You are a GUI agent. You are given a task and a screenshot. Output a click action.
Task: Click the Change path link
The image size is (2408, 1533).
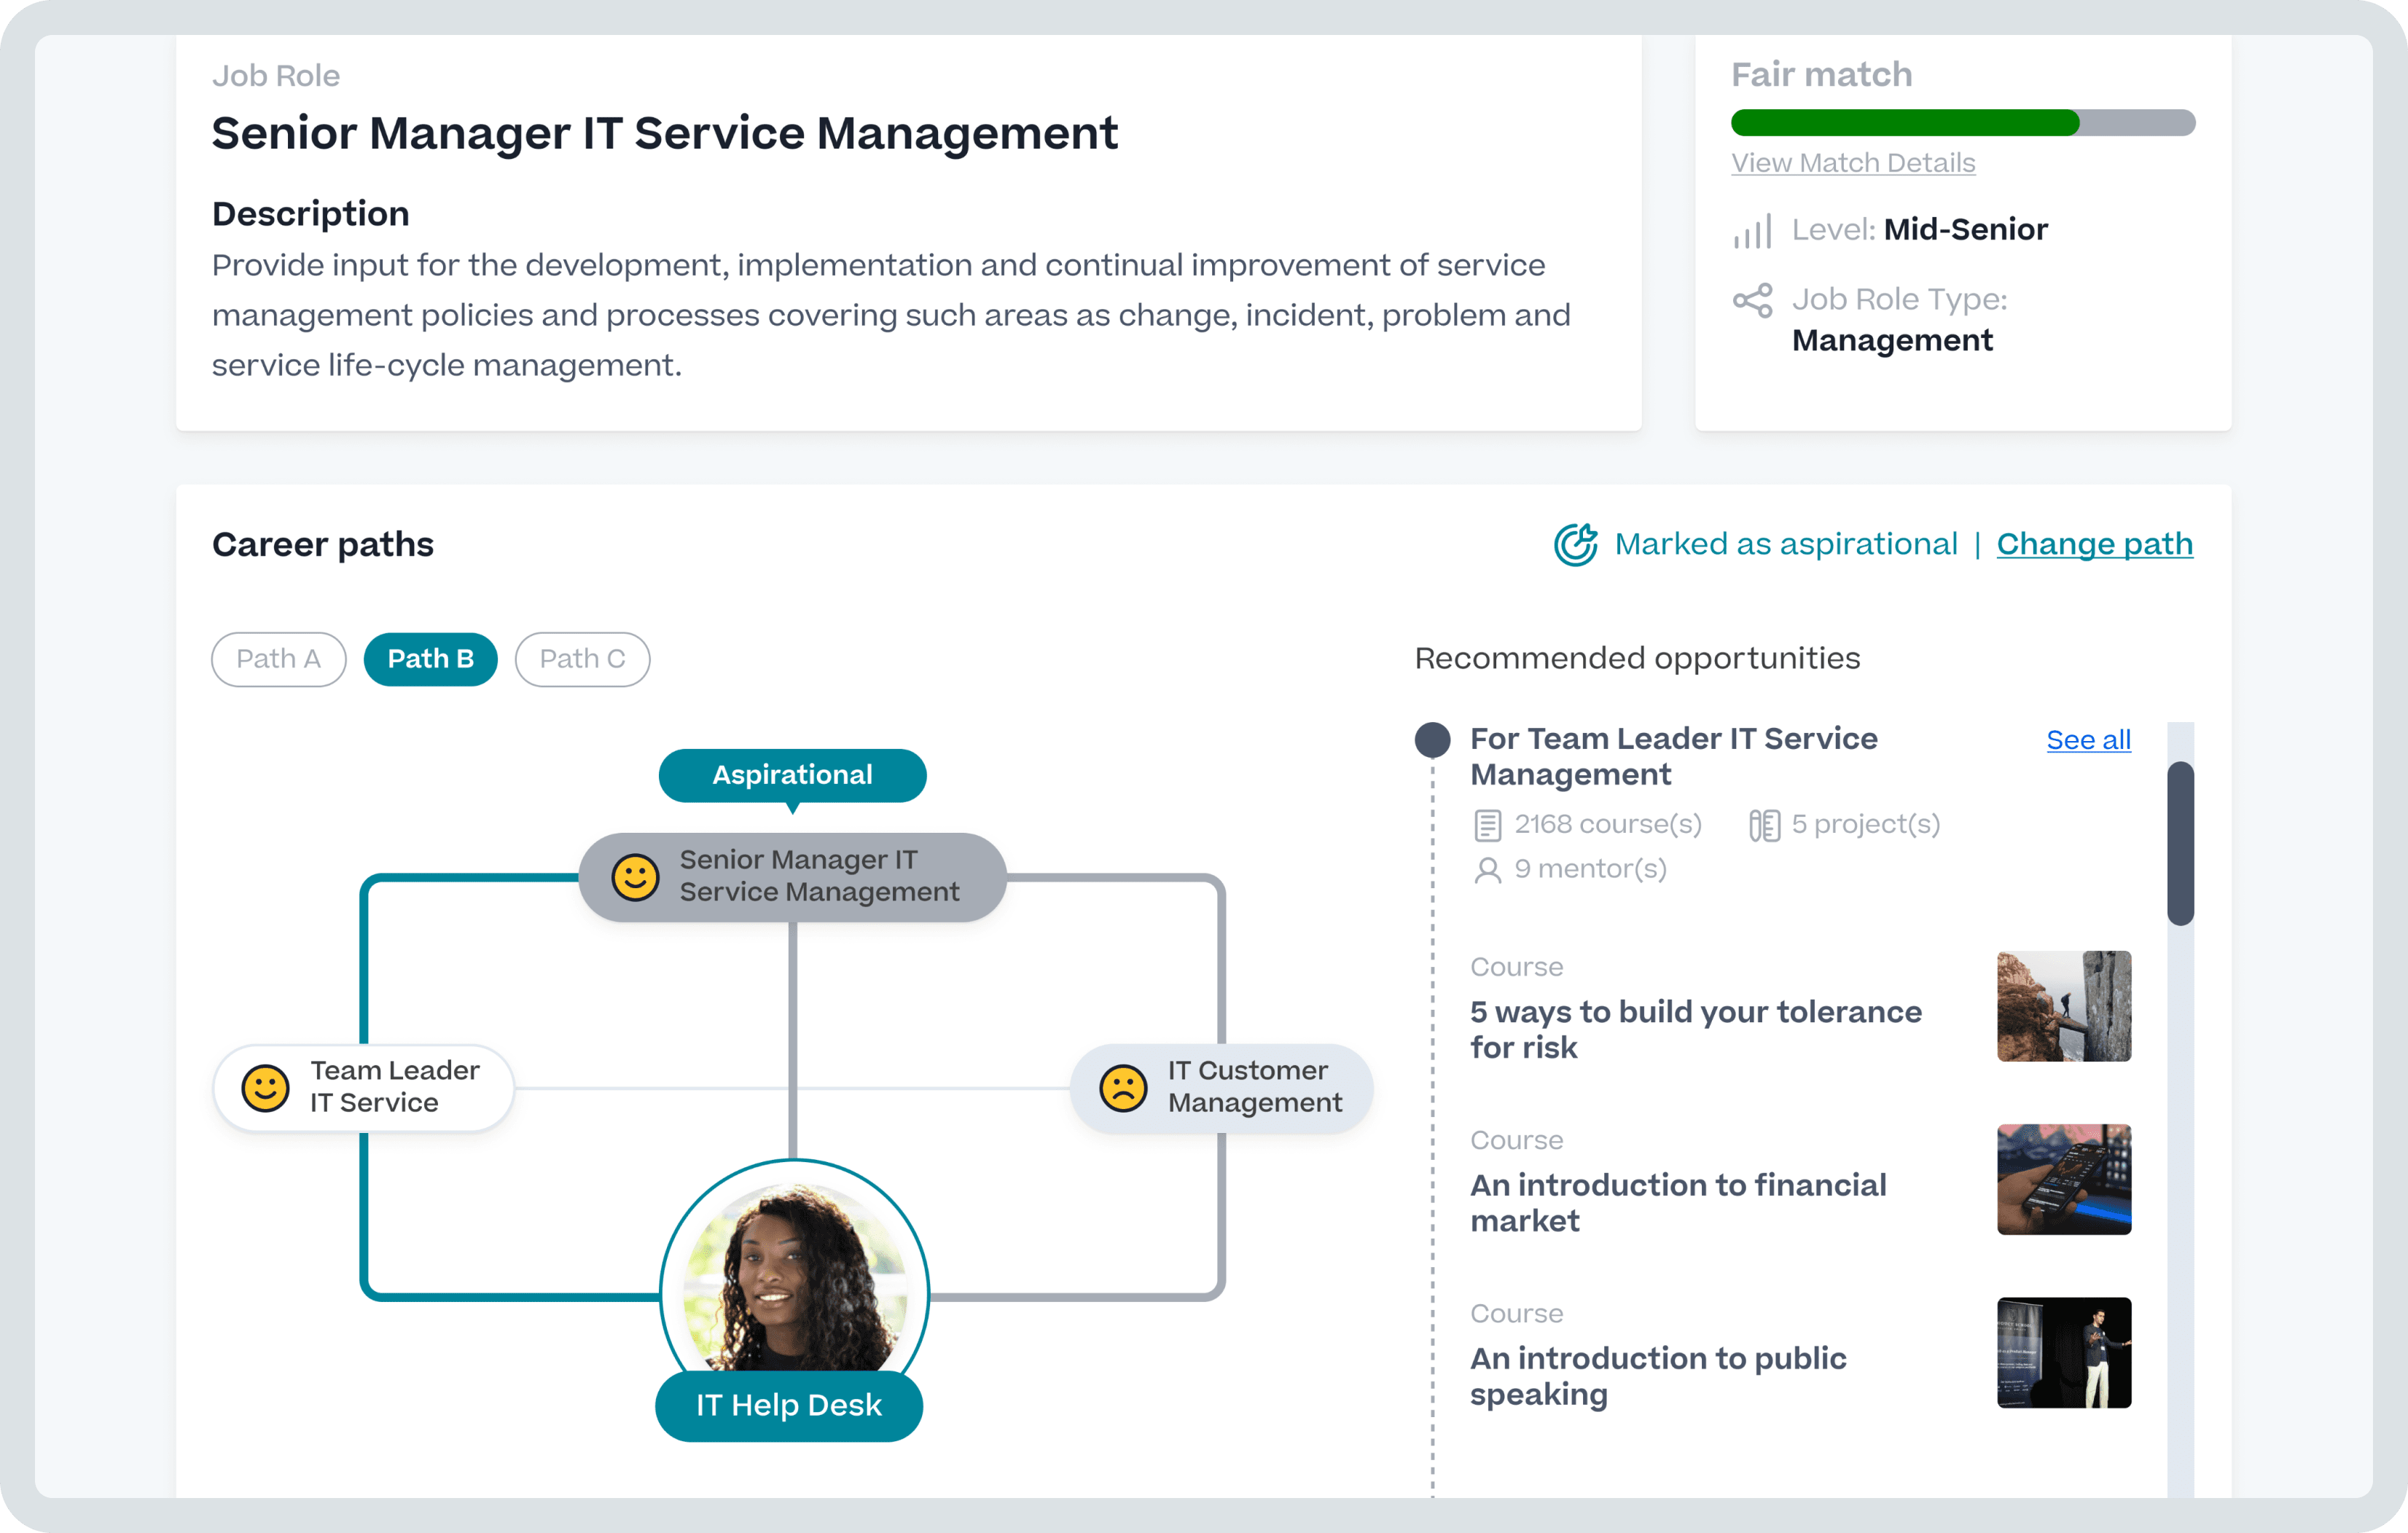pos(2095,544)
